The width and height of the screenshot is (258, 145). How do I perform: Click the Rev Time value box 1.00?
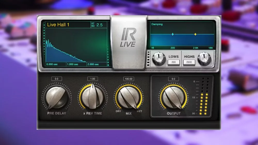click(93, 79)
